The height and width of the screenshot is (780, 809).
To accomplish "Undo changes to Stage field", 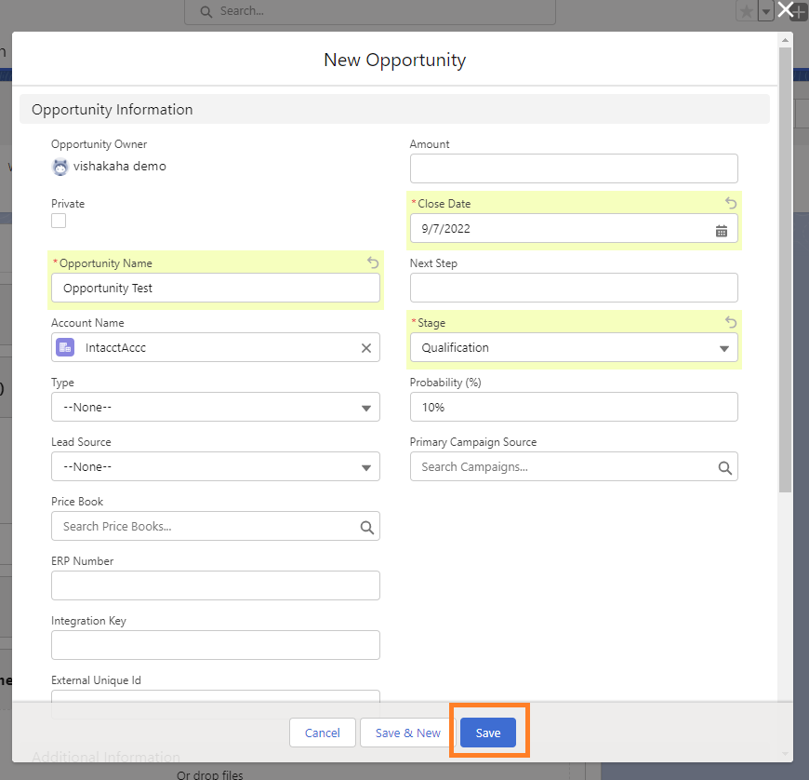I will (731, 322).
